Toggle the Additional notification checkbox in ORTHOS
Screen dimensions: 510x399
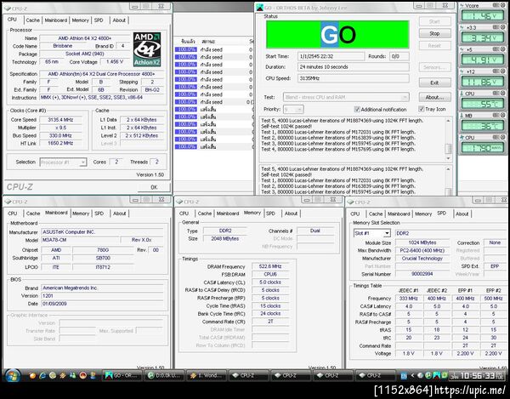(x=357, y=109)
